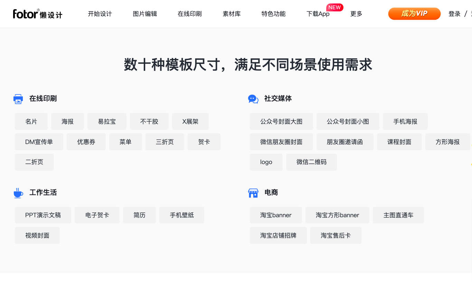Select 图片编辑 in the navigation bar
The width and height of the screenshot is (472, 297).
pyautogui.click(x=145, y=14)
